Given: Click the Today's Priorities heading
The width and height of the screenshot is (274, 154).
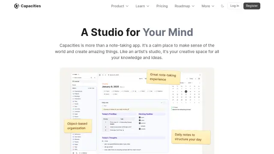Looking at the screenshot, I should tap(109, 114).
